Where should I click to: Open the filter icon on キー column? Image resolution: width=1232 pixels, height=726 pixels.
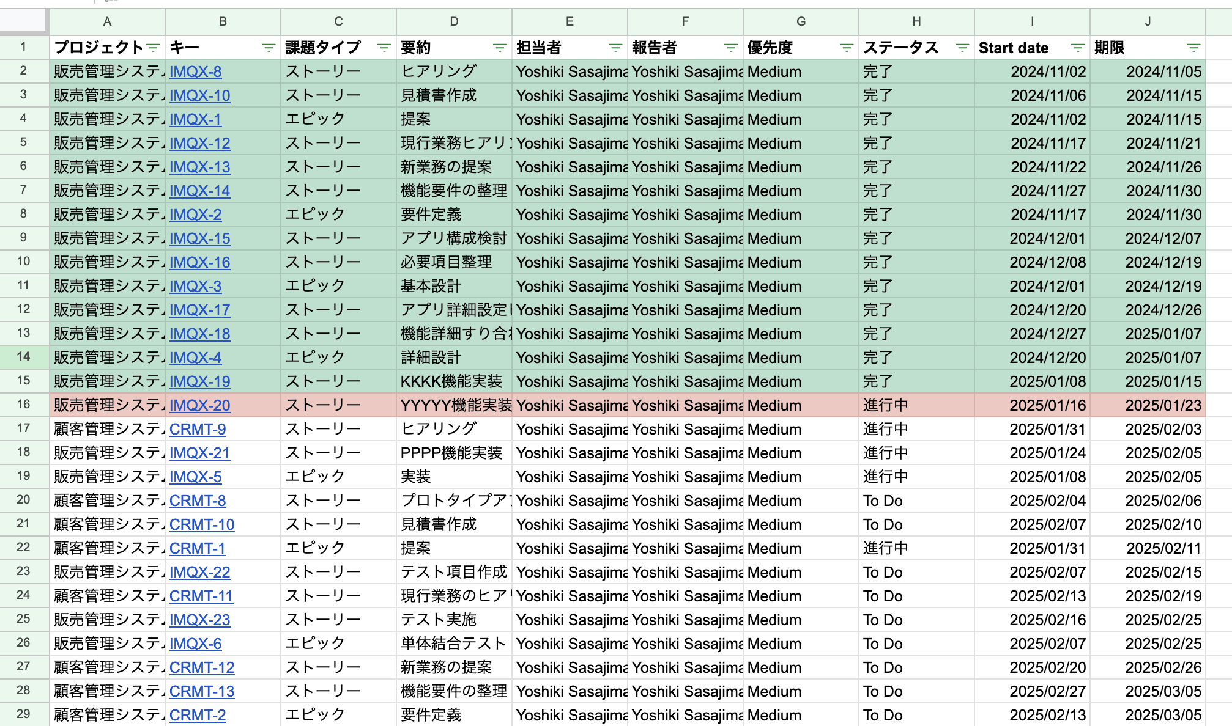point(269,47)
